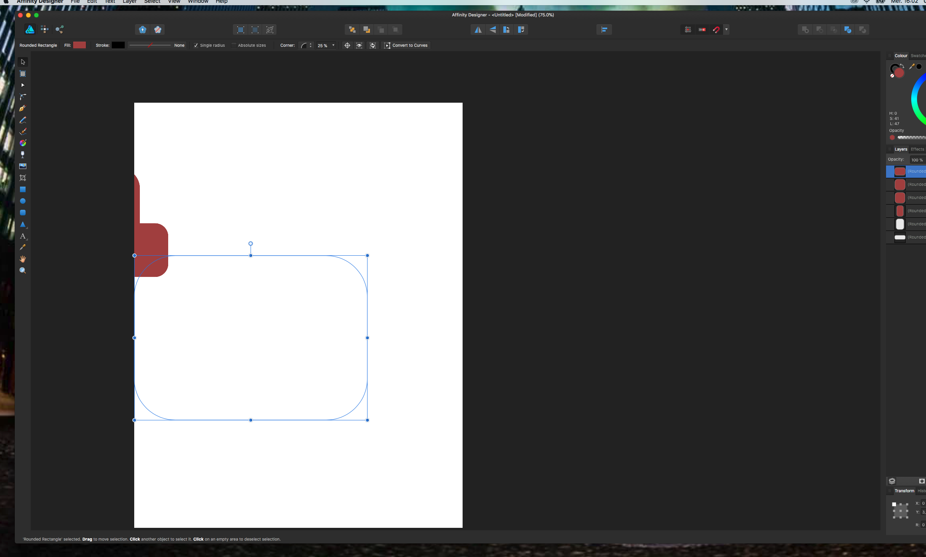Switch to the Effects tab

coord(917,149)
